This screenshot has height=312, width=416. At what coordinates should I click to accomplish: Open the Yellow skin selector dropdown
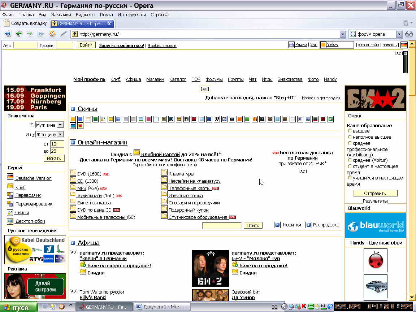[337, 45]
